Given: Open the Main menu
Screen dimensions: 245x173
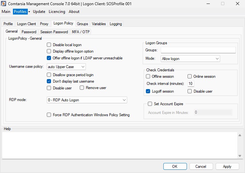Looking at the screenshot, I should pos(6,12).
